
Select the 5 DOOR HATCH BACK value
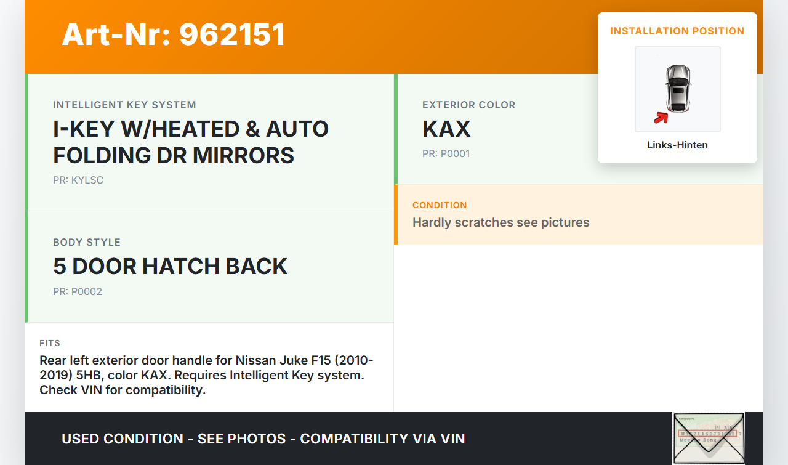pos(170,267)
